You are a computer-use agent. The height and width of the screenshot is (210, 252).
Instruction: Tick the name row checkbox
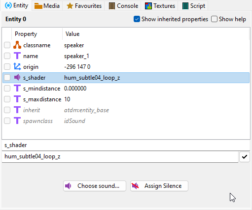[7, 56]
